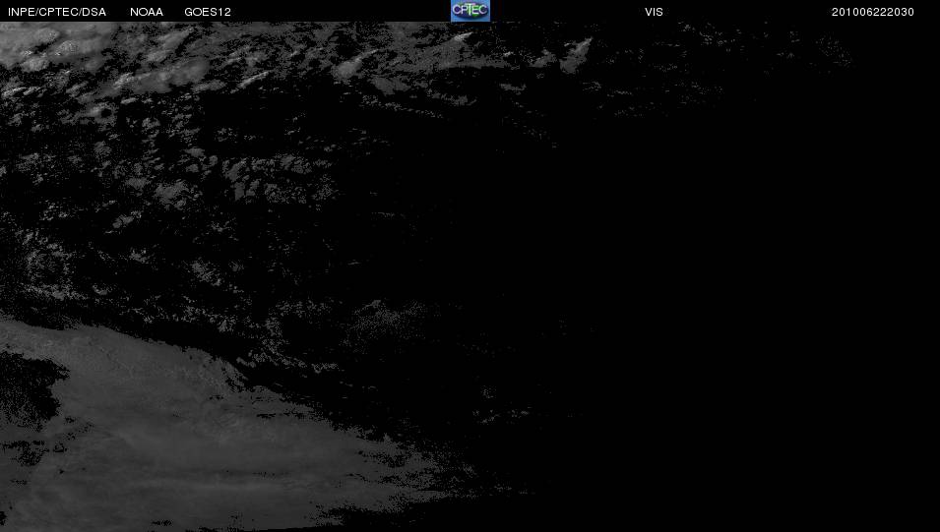Click the 201006222030 timestamp
This screenshot has width=940, height=532.
click(x=873, y=12)
